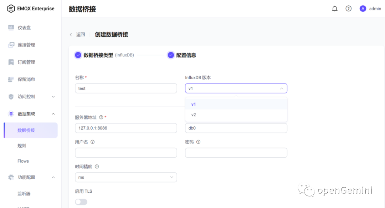Select v1 in the InfluxDB version options
Viewport: 385px width, 208px height.
[x=194, y=104]
